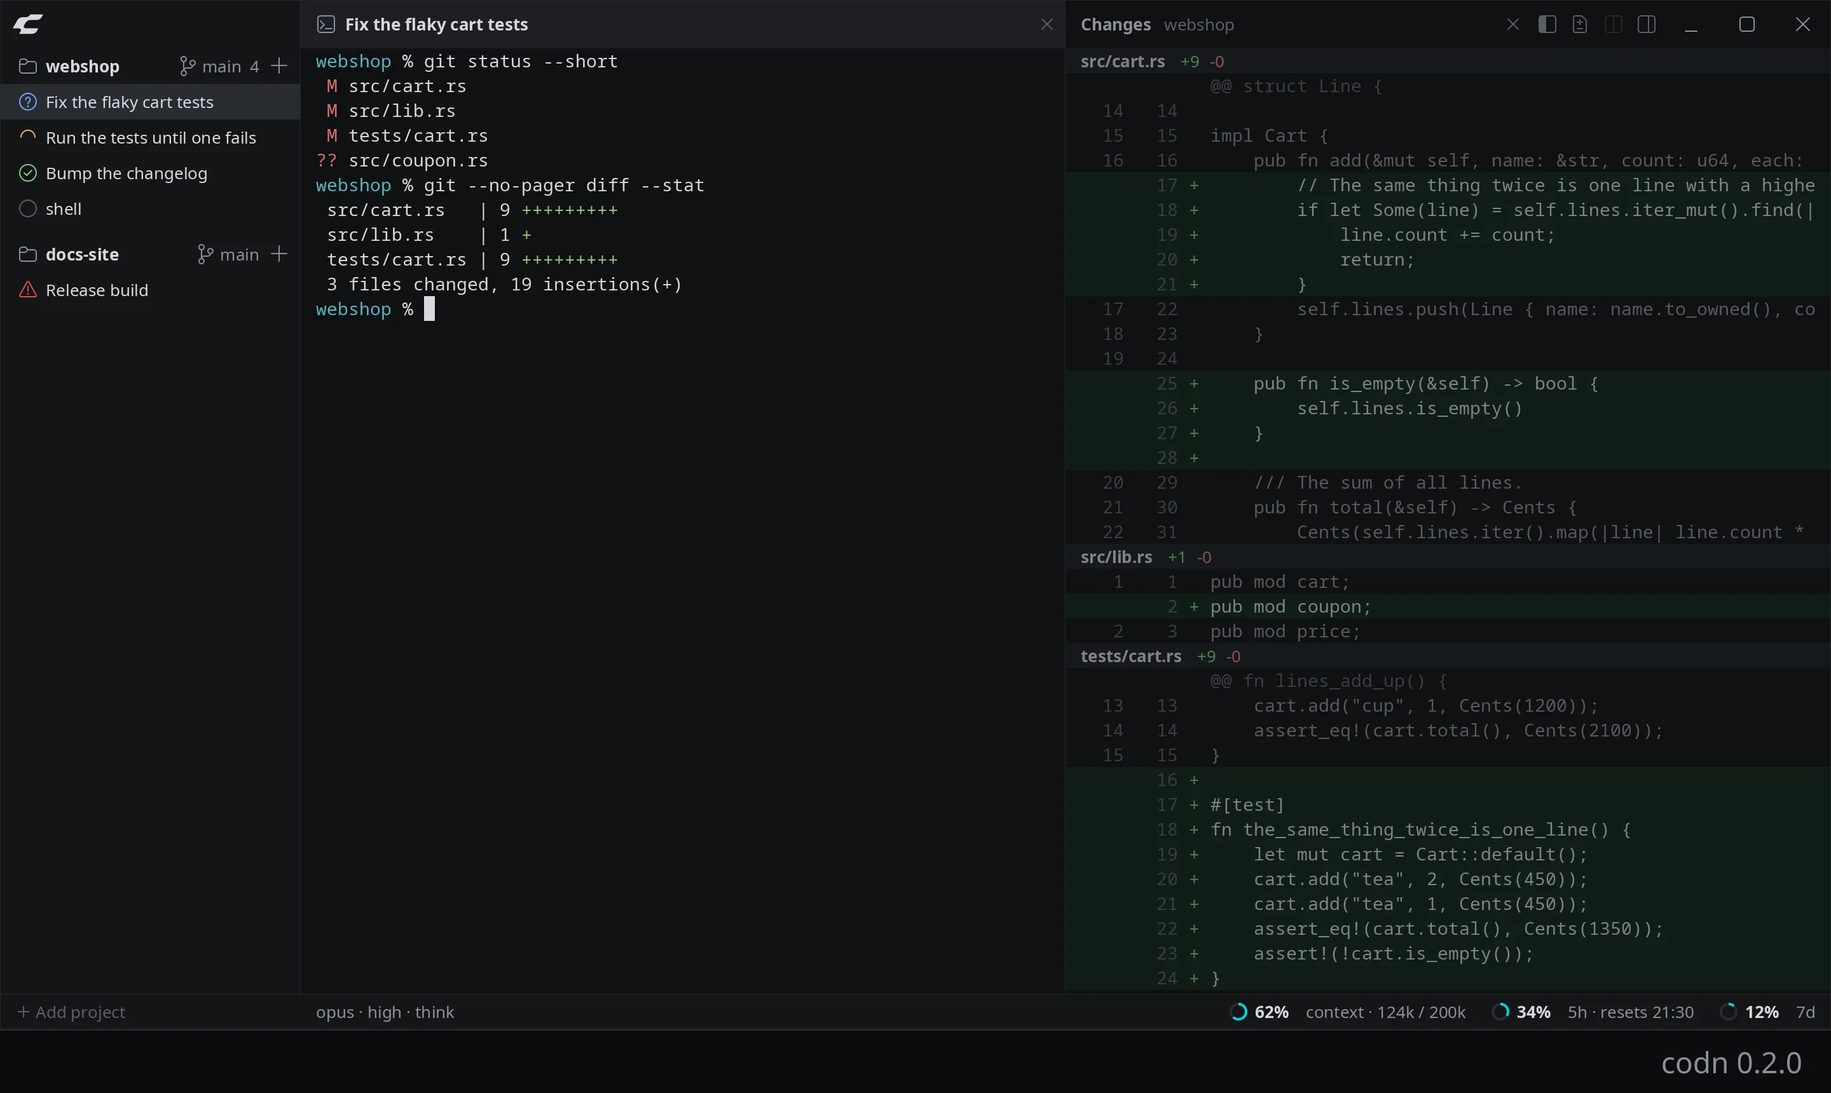Click the terminal prompt cursor
The height and width of the screenshot is (1093, 1831).
click(x=430, y=309)
